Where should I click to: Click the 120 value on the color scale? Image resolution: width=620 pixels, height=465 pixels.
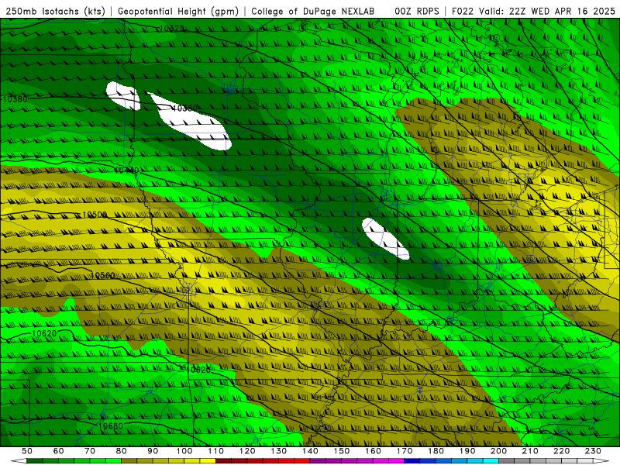coord(247,451)
